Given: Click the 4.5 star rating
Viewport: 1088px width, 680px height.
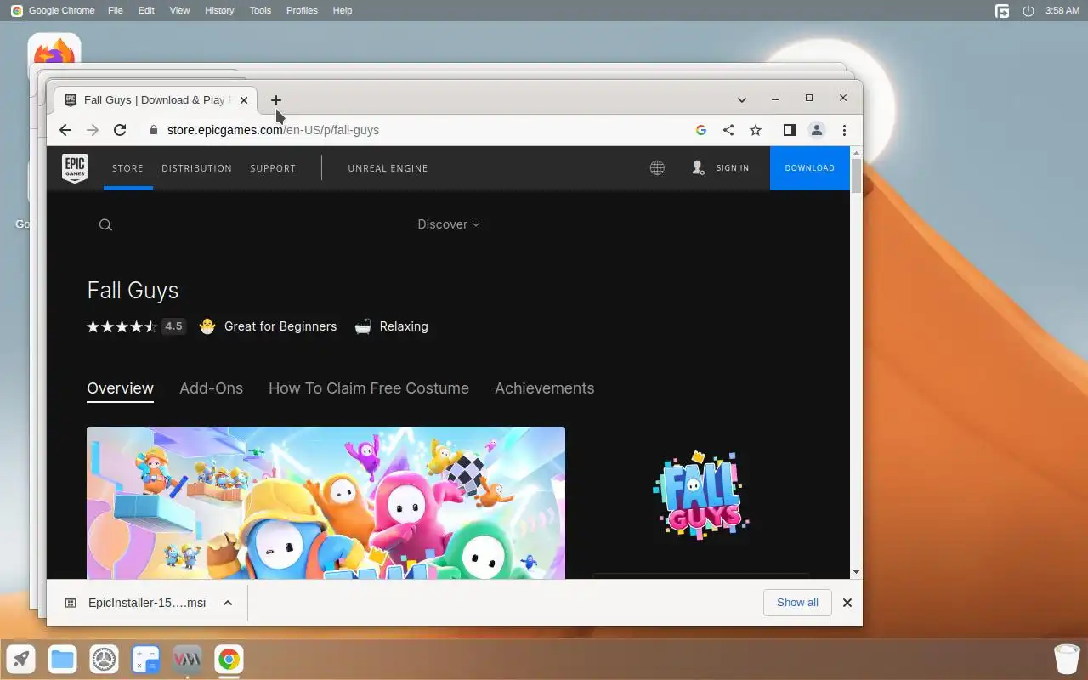Looking at the screenshot, I should 136,326.
